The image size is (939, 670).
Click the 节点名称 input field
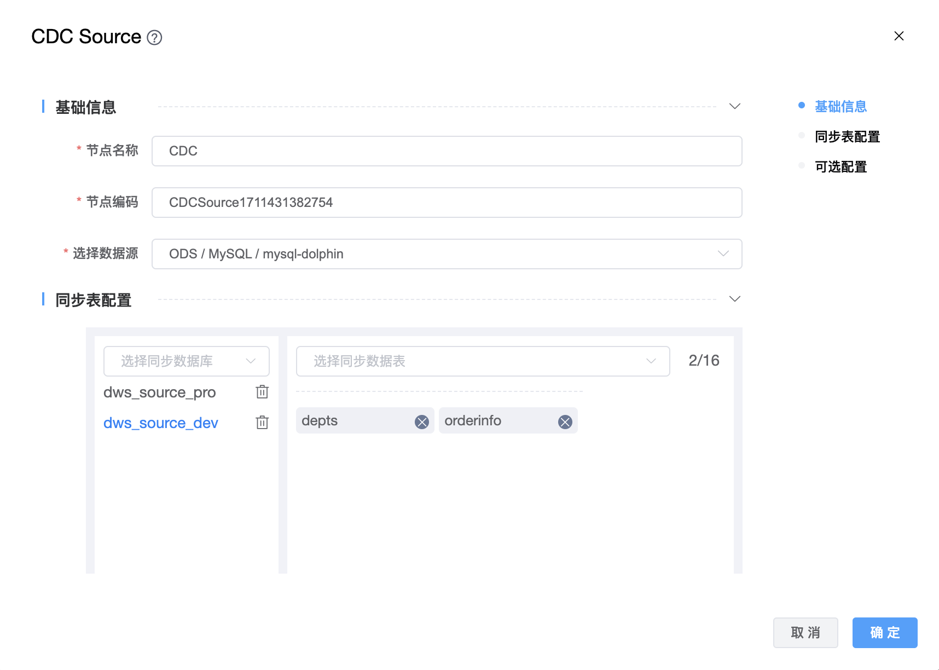(x=447, y=151)
